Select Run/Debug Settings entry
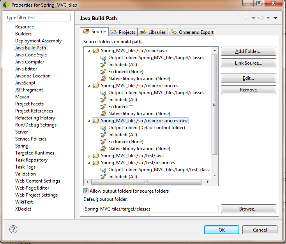 (36, 125)
